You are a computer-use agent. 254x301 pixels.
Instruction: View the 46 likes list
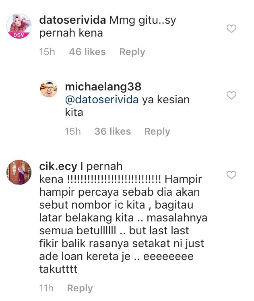click(x=87, y=52)
